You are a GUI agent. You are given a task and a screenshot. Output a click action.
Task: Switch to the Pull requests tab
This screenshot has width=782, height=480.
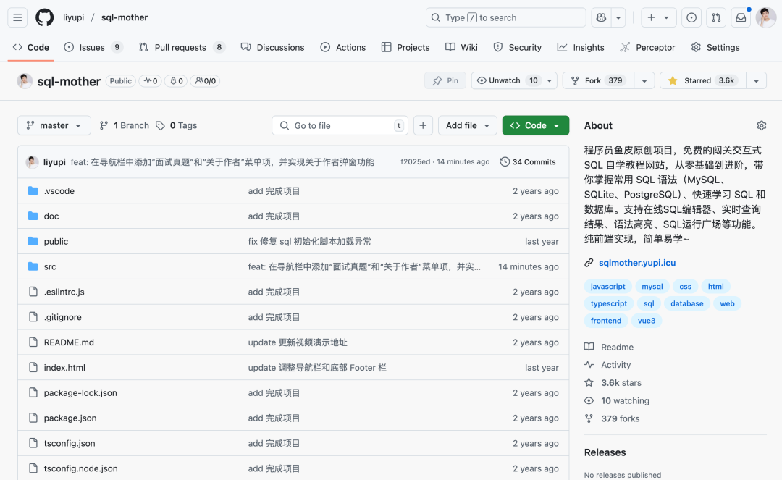(182, 47)
